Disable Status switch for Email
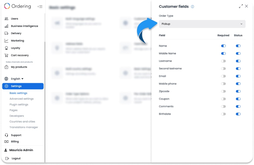 (x=238, y=76)
